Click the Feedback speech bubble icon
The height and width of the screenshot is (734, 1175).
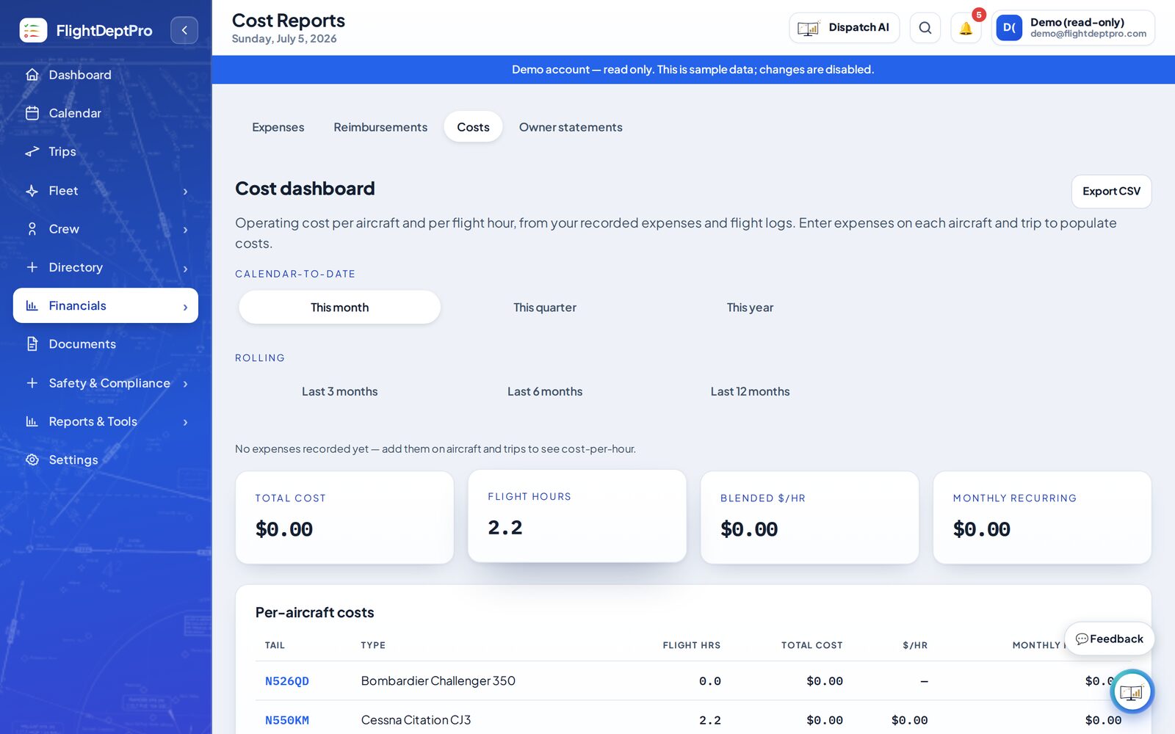1081,639
